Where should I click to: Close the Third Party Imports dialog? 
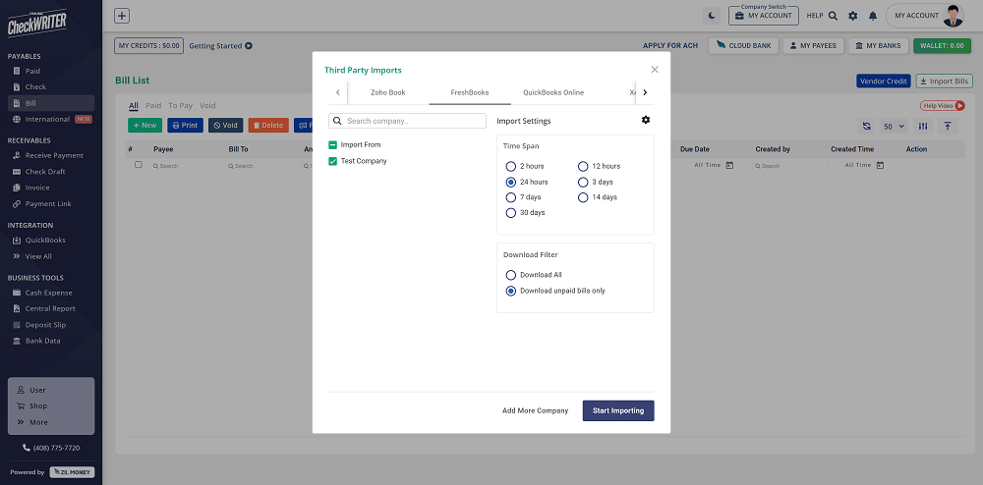(x=655, y=70)
